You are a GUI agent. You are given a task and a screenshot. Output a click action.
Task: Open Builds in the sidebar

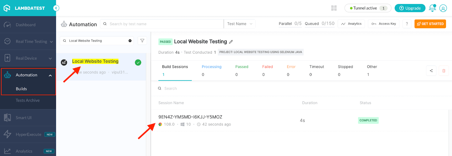(21, 89)
